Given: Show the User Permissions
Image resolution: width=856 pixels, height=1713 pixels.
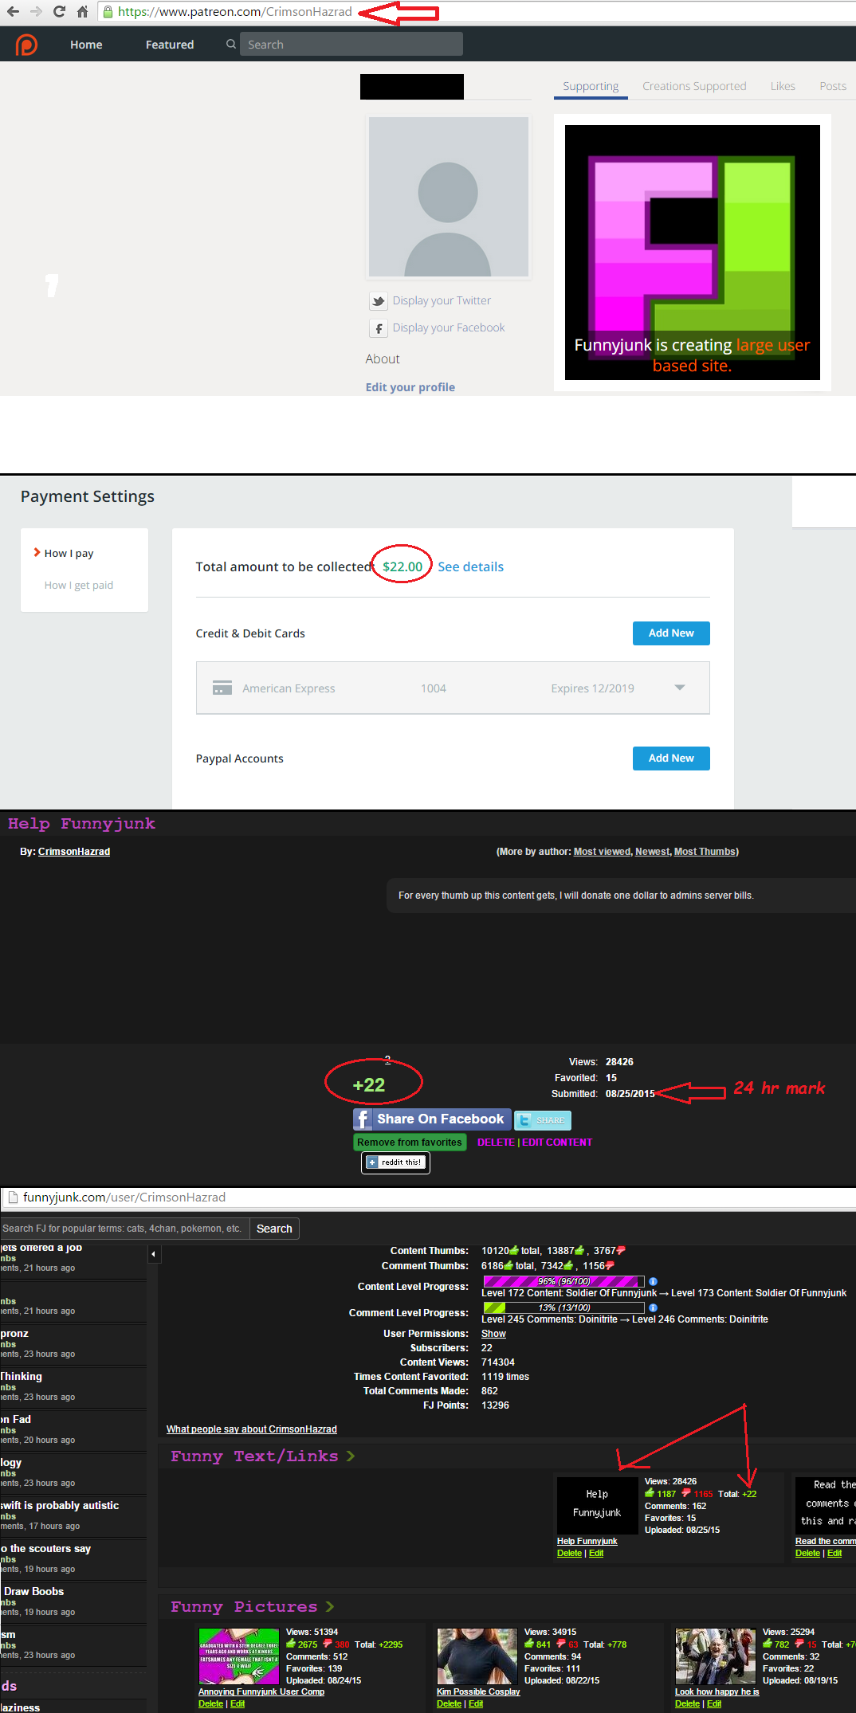Looking at the screenshot, I should pyautogui.click(x=493, y=1334).
